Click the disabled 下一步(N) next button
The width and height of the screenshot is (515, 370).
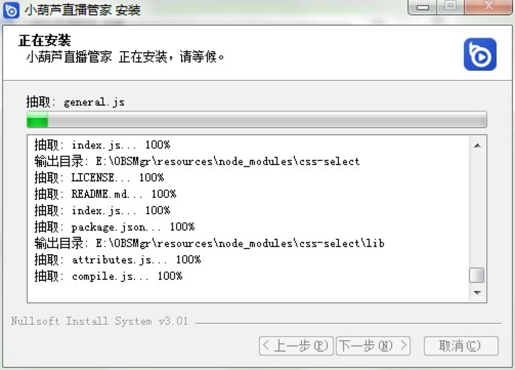click(x=373, y=346)
